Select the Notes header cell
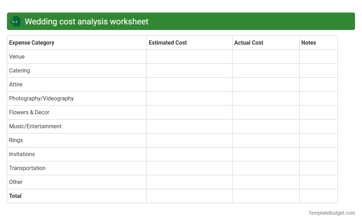This screenshot has width=362, height=223. coord(308,43)
